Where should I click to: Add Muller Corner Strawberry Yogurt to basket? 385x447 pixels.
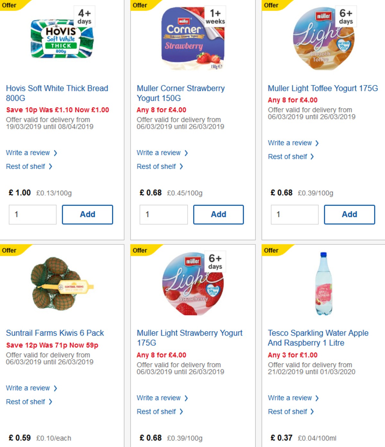click(x=218, y=214)
